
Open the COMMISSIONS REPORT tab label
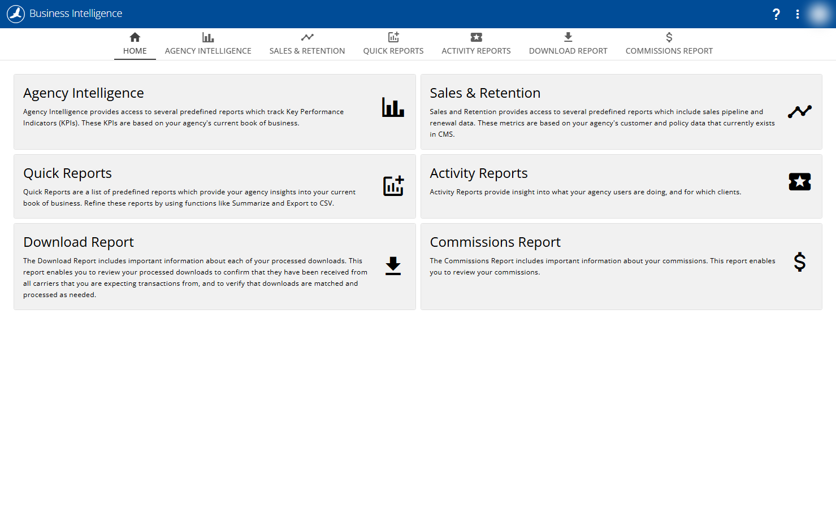coord(669,51)
